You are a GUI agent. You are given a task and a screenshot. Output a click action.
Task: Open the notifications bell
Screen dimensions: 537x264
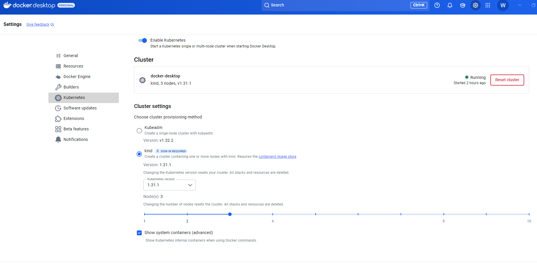450,5
